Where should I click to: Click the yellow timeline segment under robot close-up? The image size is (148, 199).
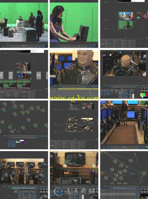(x=78, y=89)
